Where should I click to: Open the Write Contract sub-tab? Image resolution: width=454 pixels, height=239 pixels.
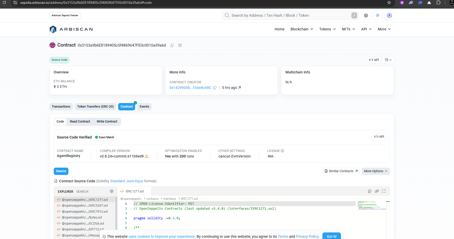pos(107,122)
